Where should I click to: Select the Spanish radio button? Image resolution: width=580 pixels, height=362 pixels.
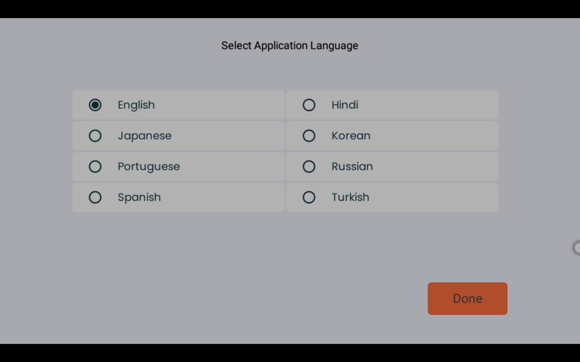(95, 197)
